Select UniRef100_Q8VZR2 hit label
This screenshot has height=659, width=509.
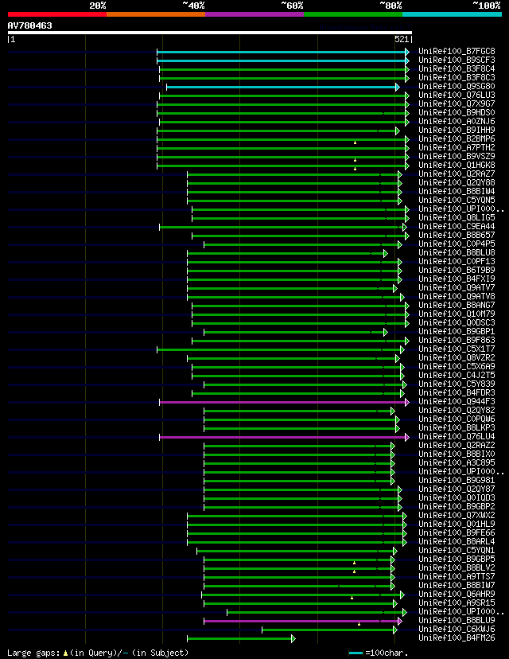pyautogui.click(x=457, y=357)
